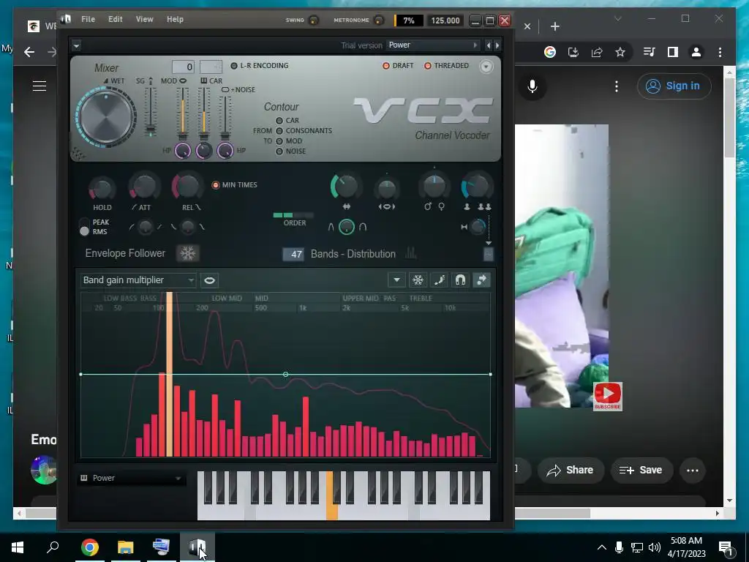Open Chrome three-dot menu
749x562 pixels.
720,52
